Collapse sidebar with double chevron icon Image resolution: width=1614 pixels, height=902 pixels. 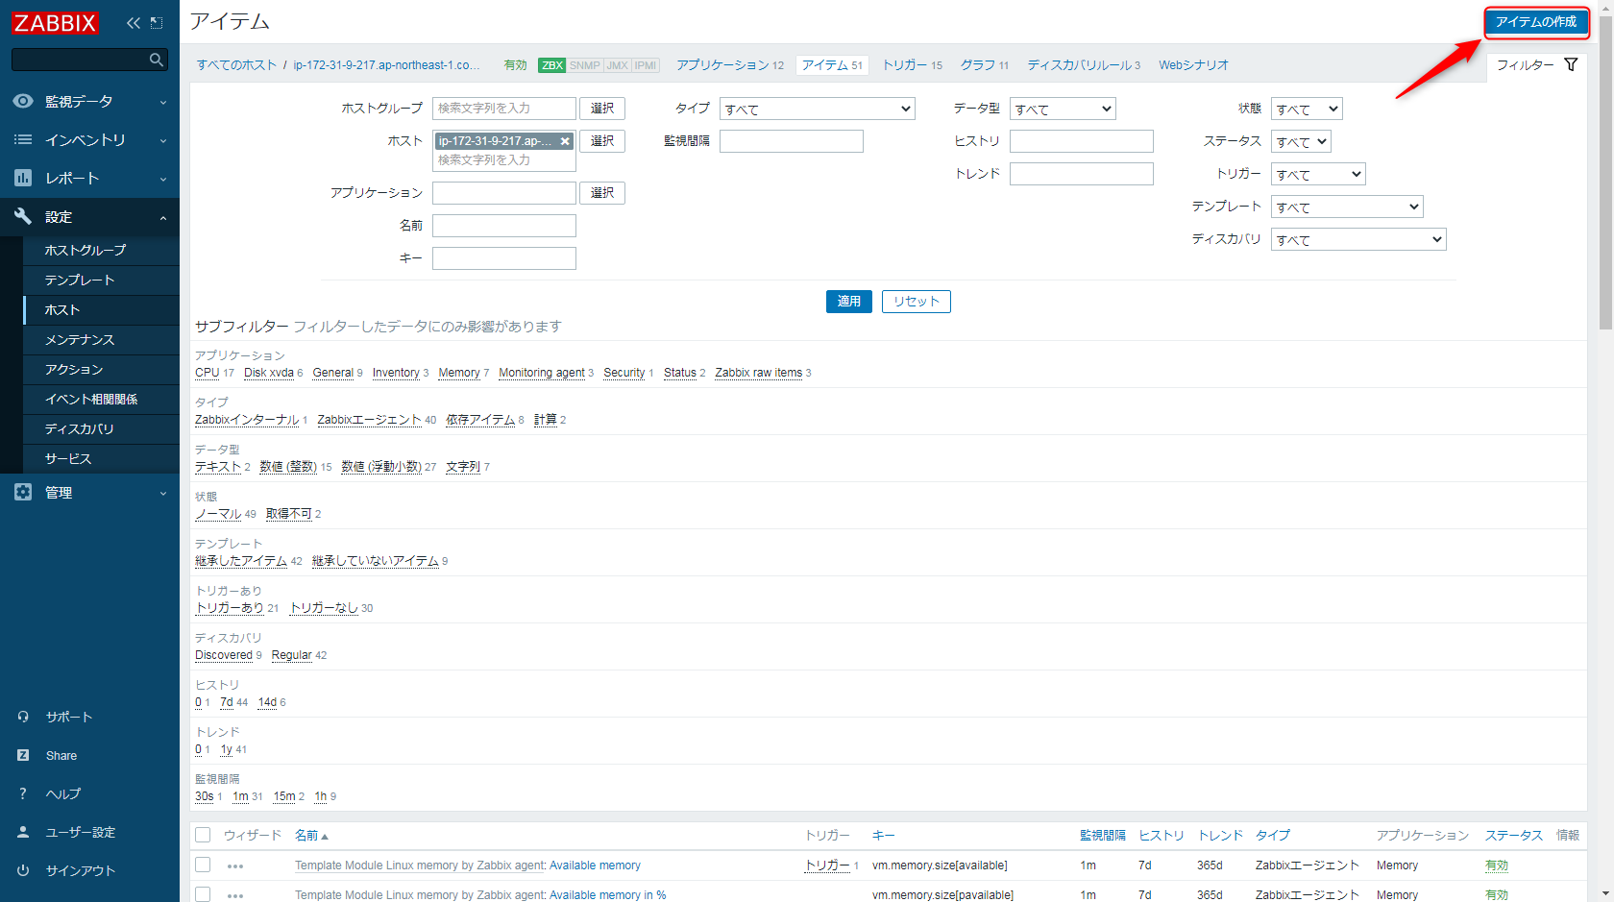(133, 22)
